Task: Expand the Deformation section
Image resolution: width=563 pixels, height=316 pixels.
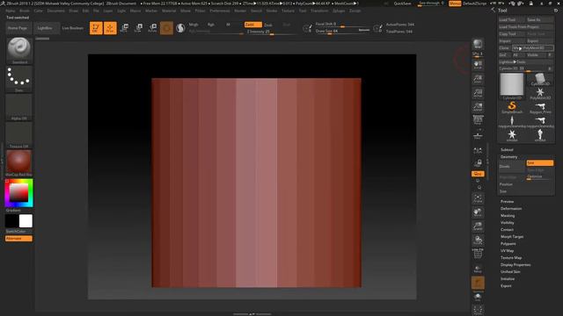Action: (511, 209)
